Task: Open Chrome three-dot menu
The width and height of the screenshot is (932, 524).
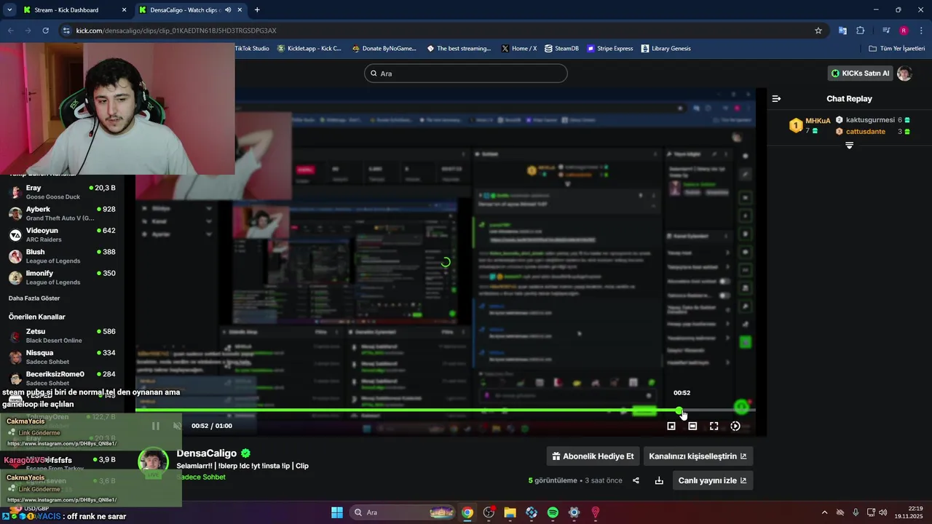Action: [x=922, y=31]
